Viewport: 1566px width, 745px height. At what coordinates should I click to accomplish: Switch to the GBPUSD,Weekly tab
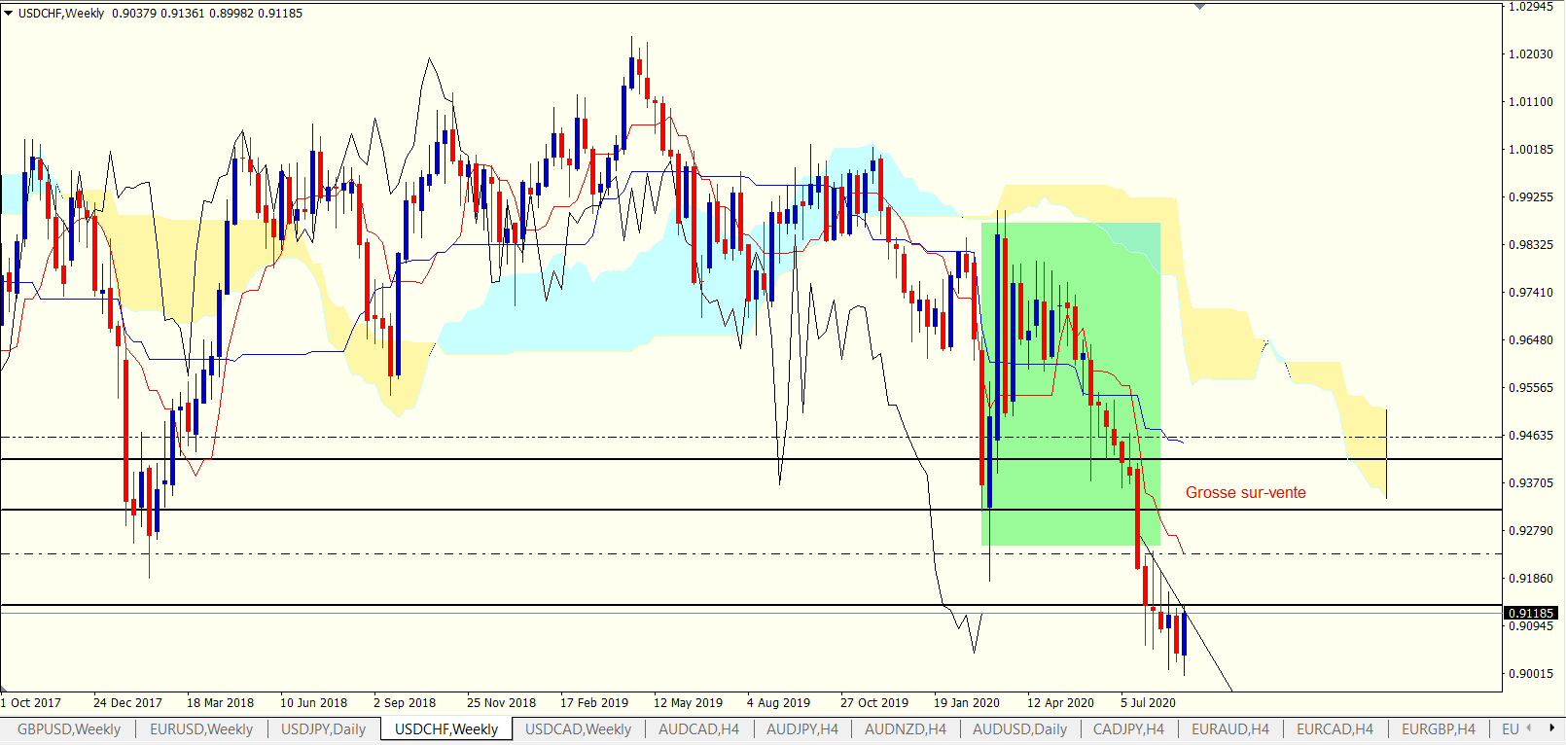69,729
